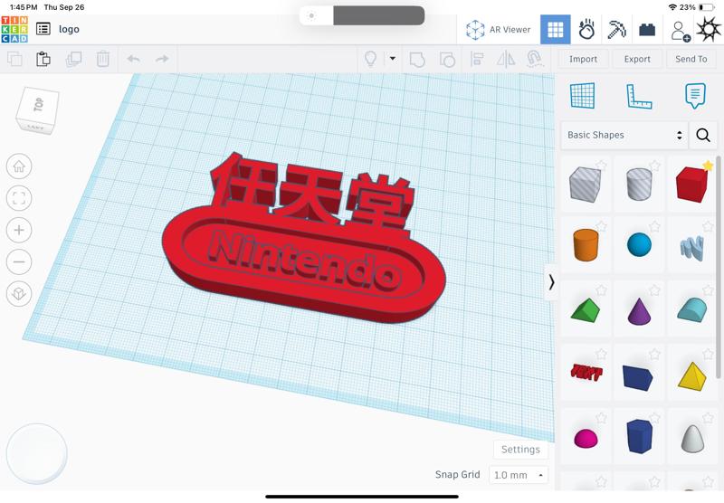
Task: Toggle orthographic perspective view cube icon
Action: [x=19, y=293]
